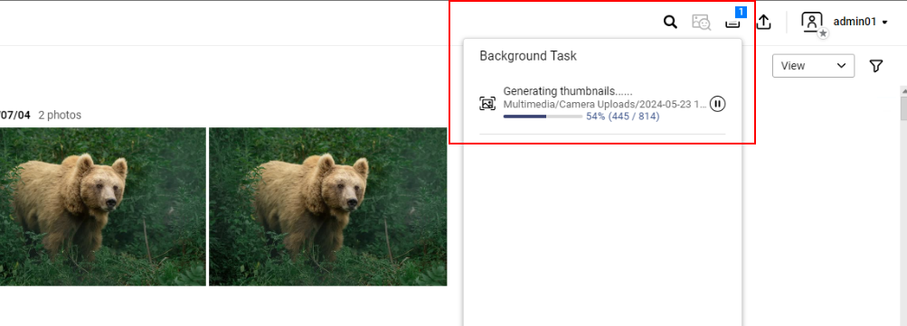Open the View dropdown
The height and width of the screenshot is (326, 907).
coord(813,66)
